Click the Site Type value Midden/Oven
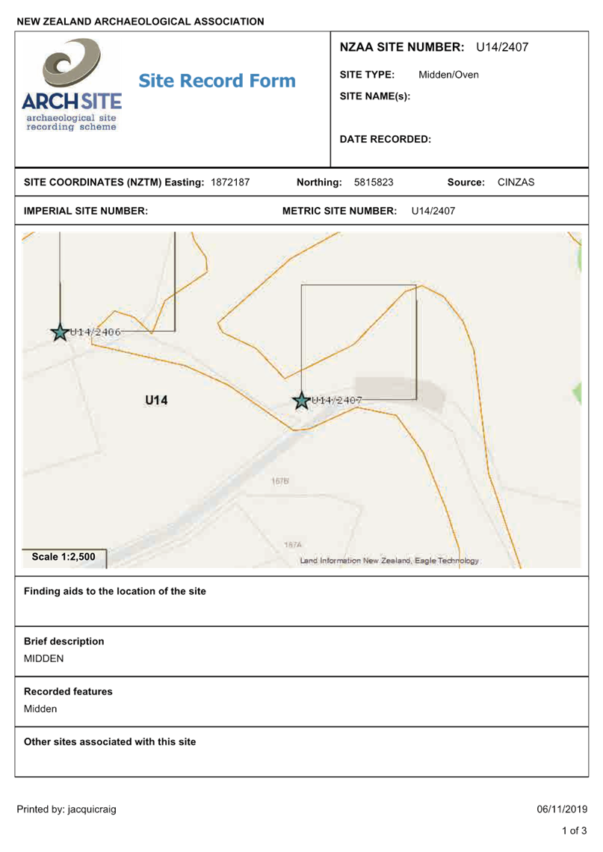603x852 pixels. coord(448,75)
